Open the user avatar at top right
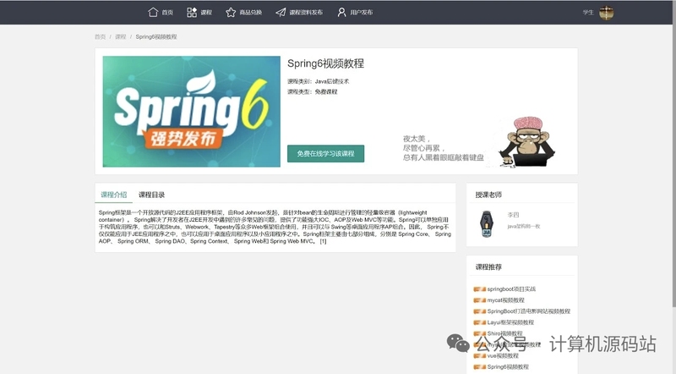This screenshot has width=676, height=374. coord(606,13)
